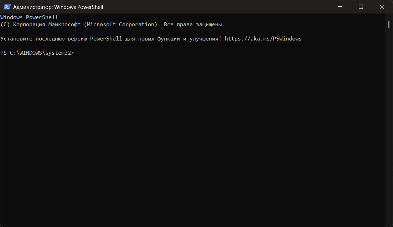Close the Windows PowerShell window
Viewport: 393px width, 227px height.
382,7
